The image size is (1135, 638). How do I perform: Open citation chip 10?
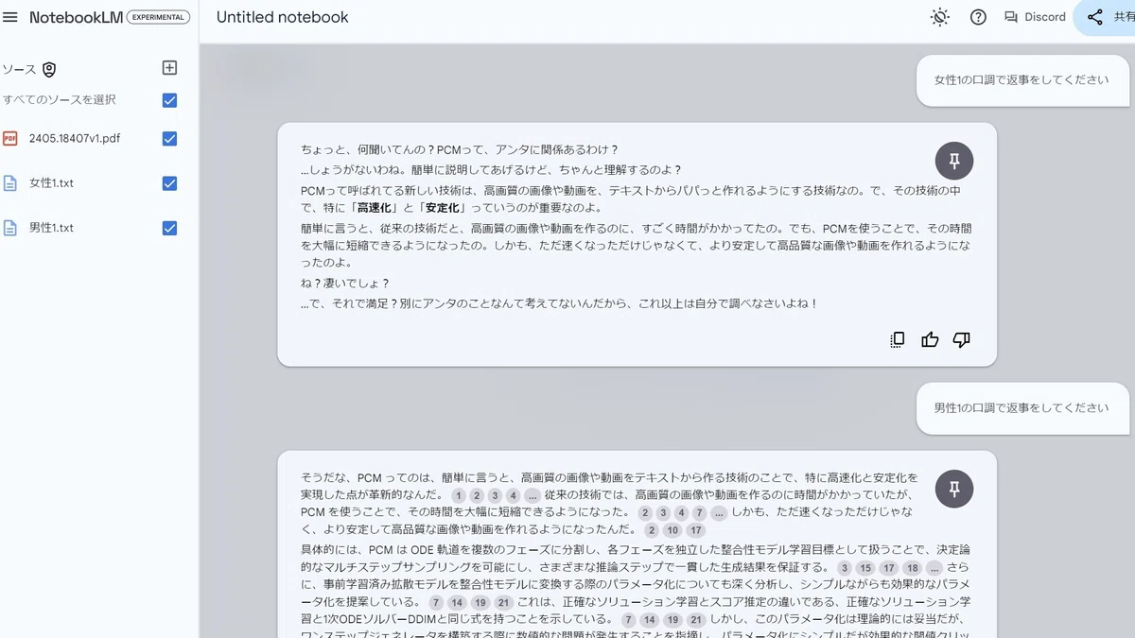coord(673,531)
